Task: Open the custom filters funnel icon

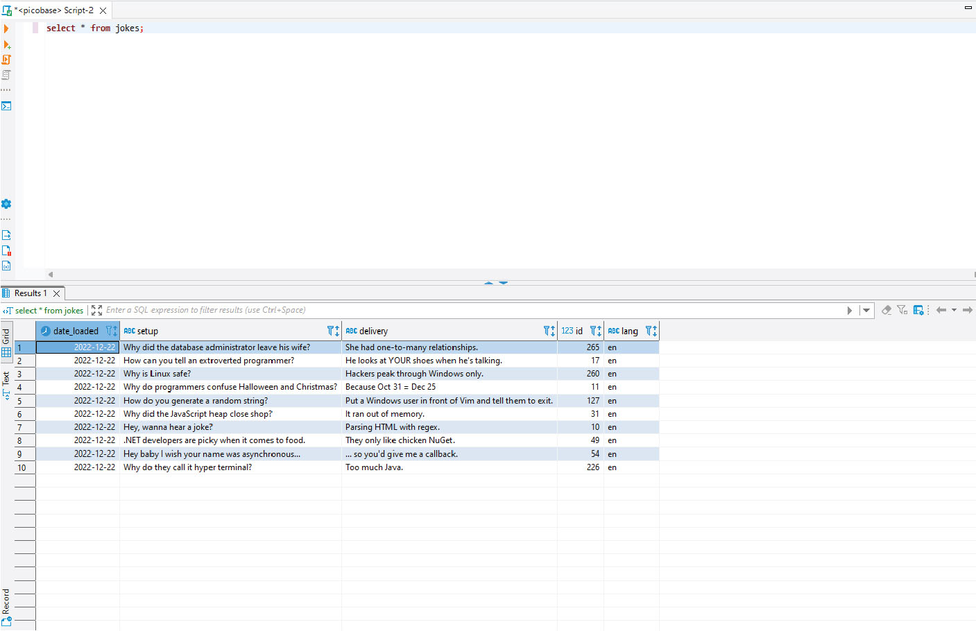Action: 902,310
